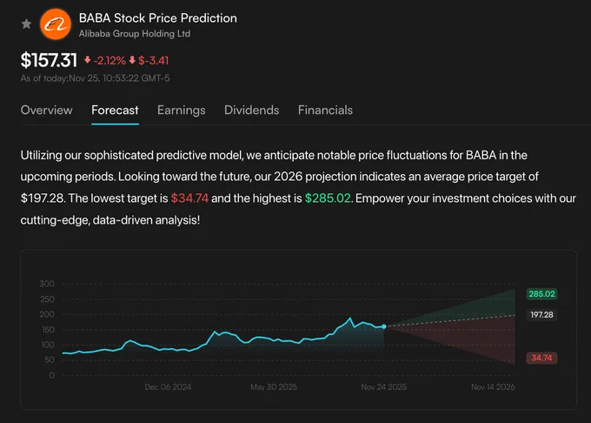Screen dimensions: 591x423
Task: Click the Dec 06 2024 axis date
Action: (x=168, y=386)
